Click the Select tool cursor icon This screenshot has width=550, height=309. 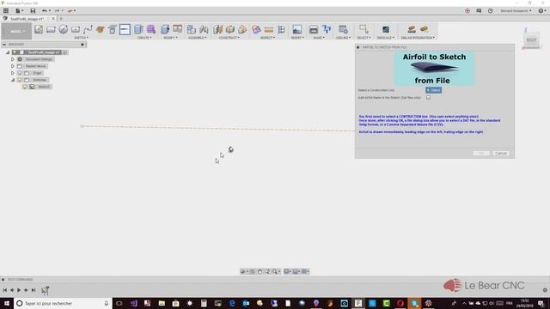point(364,29)
